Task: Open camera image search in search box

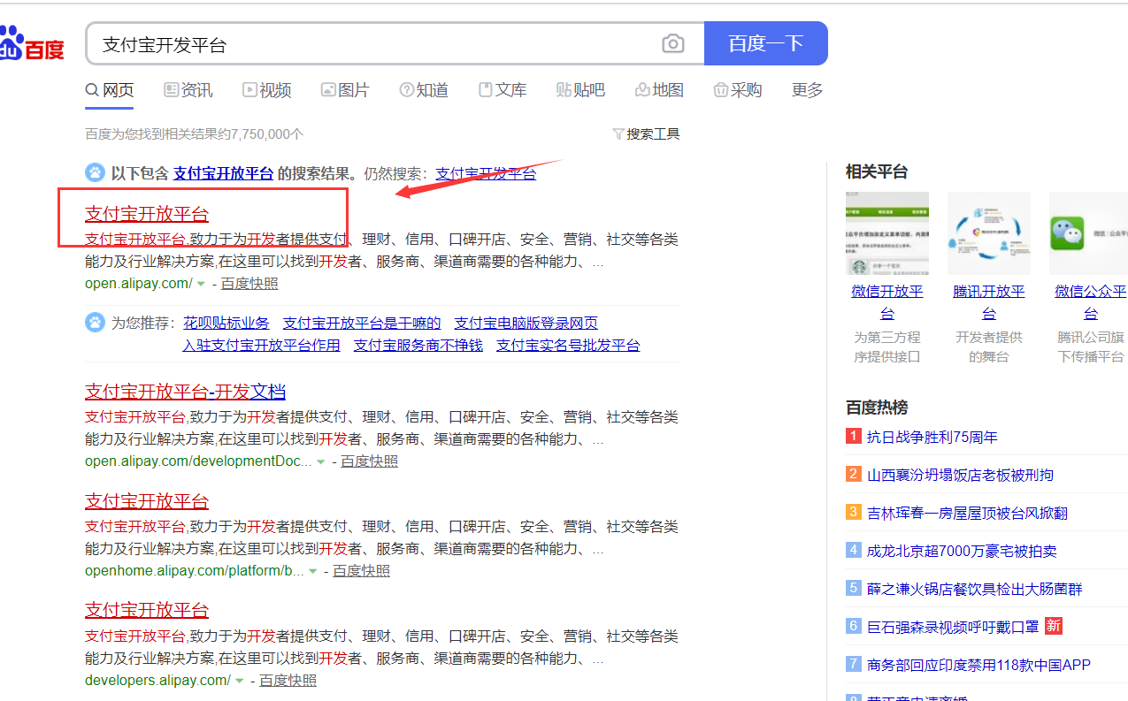Action: point(673,44)
